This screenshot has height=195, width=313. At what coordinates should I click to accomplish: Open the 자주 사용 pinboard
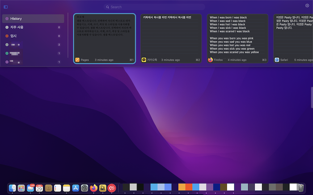[33, 27]
